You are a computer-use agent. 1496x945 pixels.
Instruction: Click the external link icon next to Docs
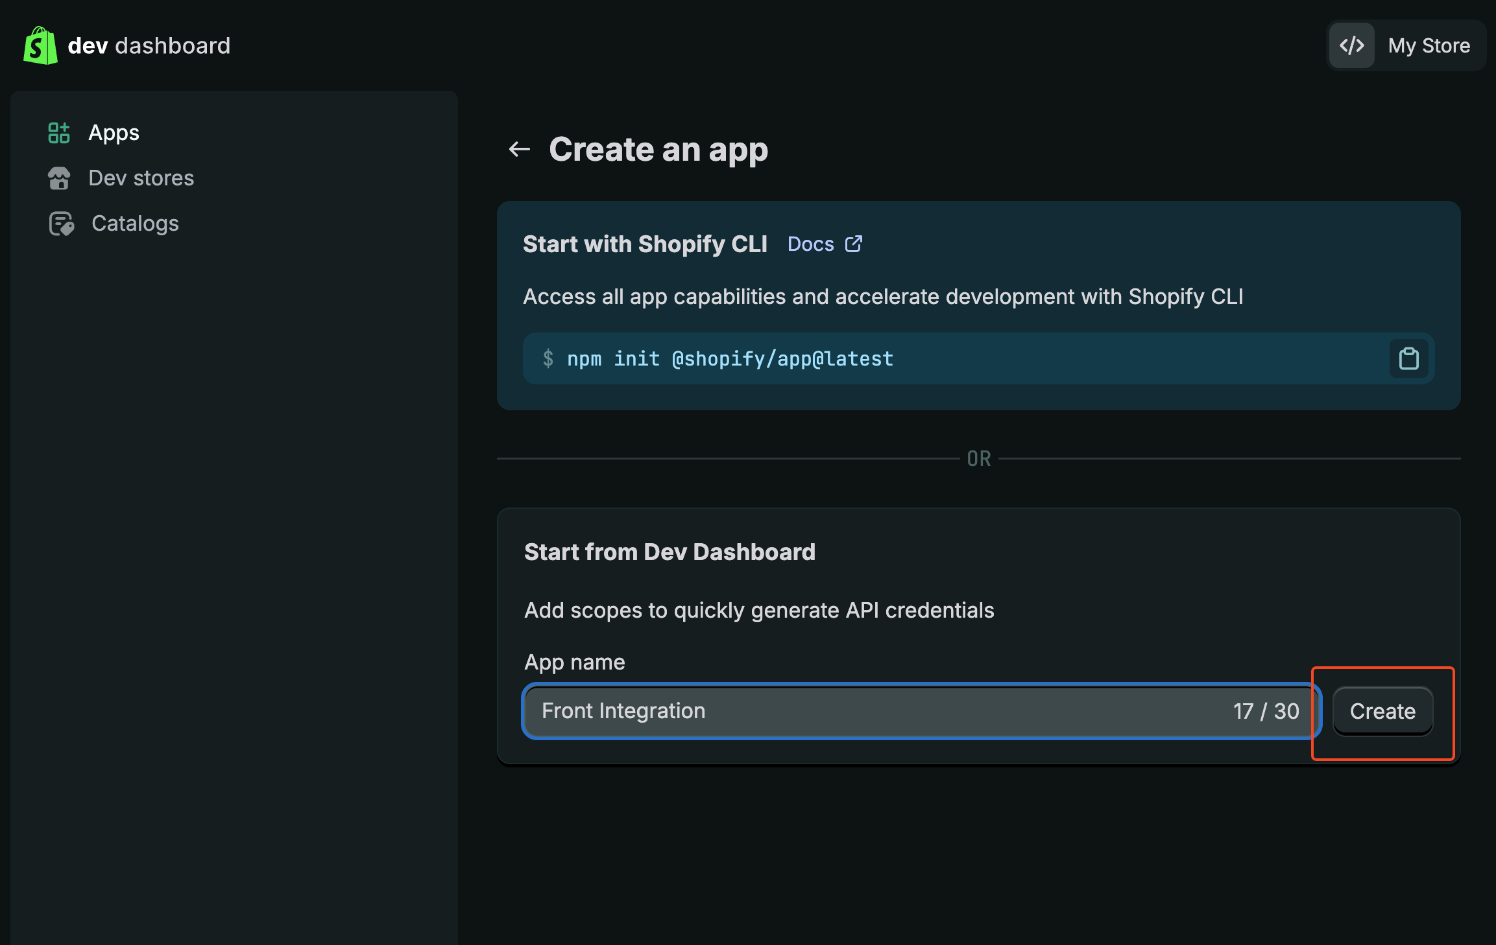tap(854, 244)
